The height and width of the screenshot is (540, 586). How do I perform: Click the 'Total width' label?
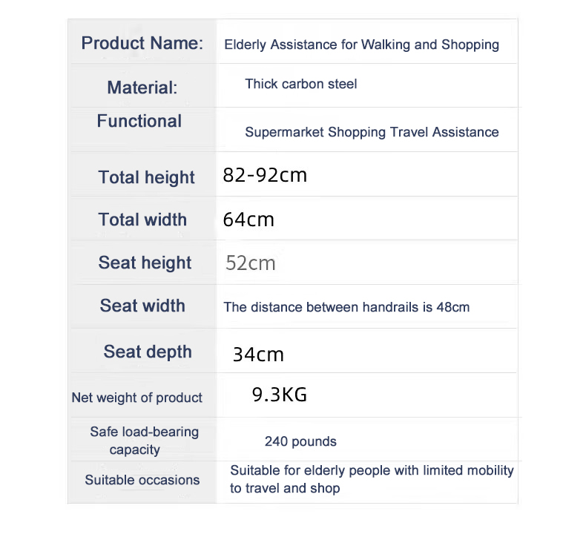coord(142,220)
